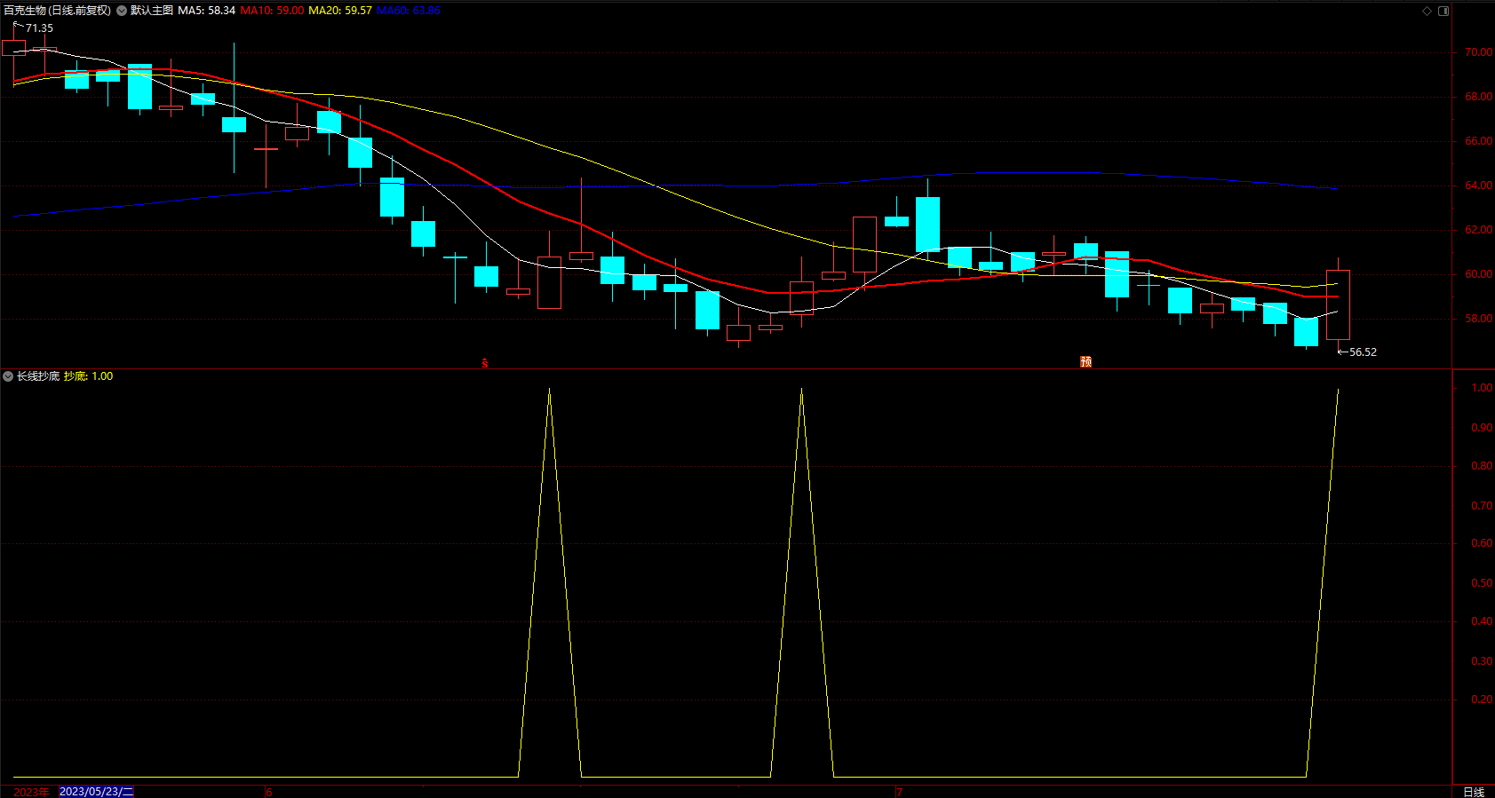Click the 抄底: 1.00 indicator value
The image size is (1495, 798).
(x=89, y=376)
